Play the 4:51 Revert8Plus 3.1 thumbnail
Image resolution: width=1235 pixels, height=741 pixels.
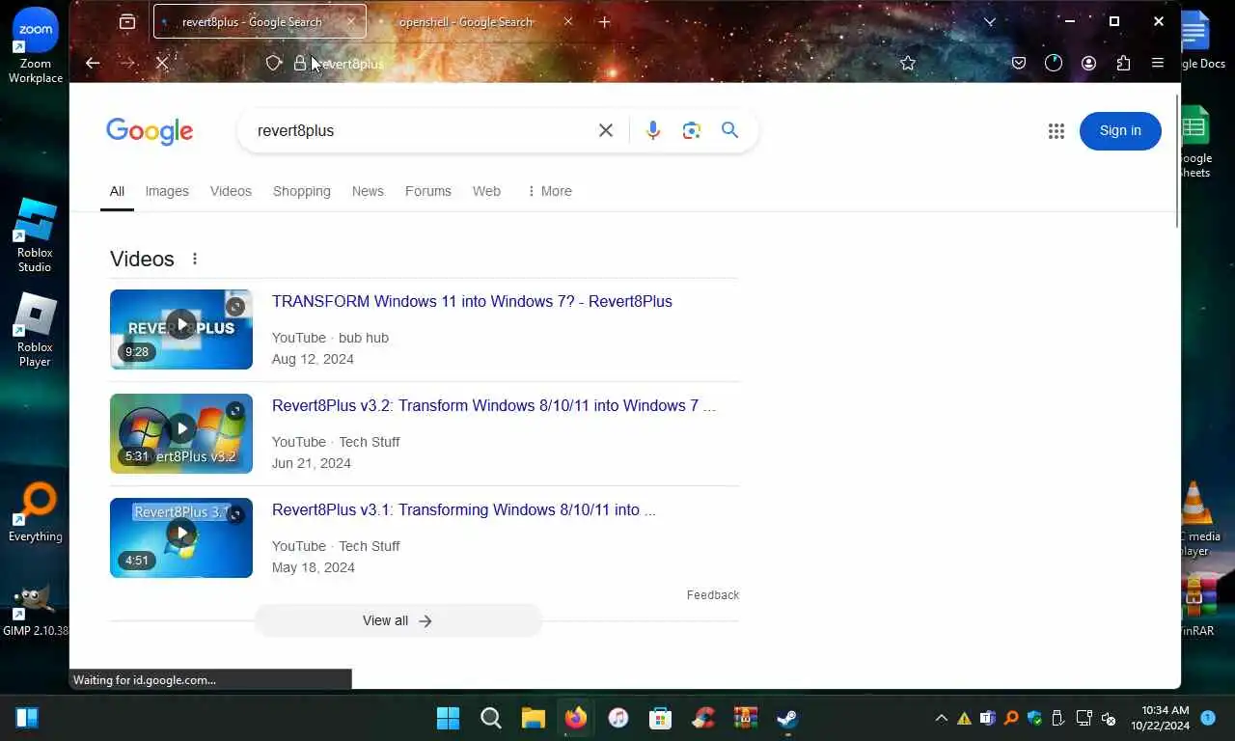point(181,537)
